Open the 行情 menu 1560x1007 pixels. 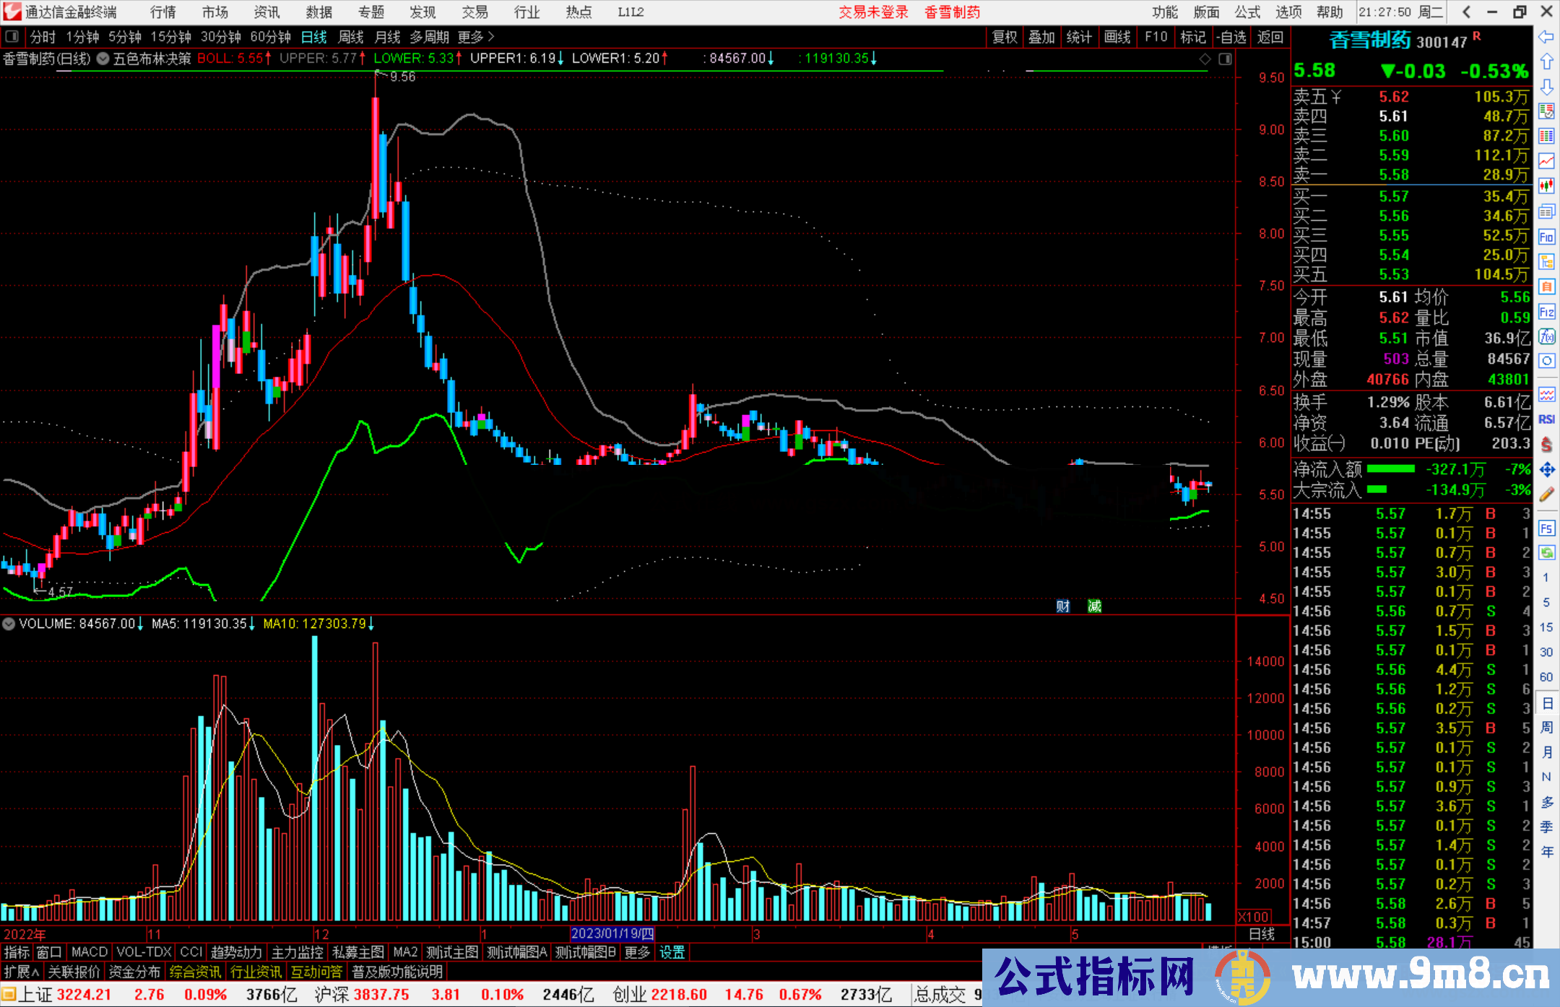(x=162, y=12)
